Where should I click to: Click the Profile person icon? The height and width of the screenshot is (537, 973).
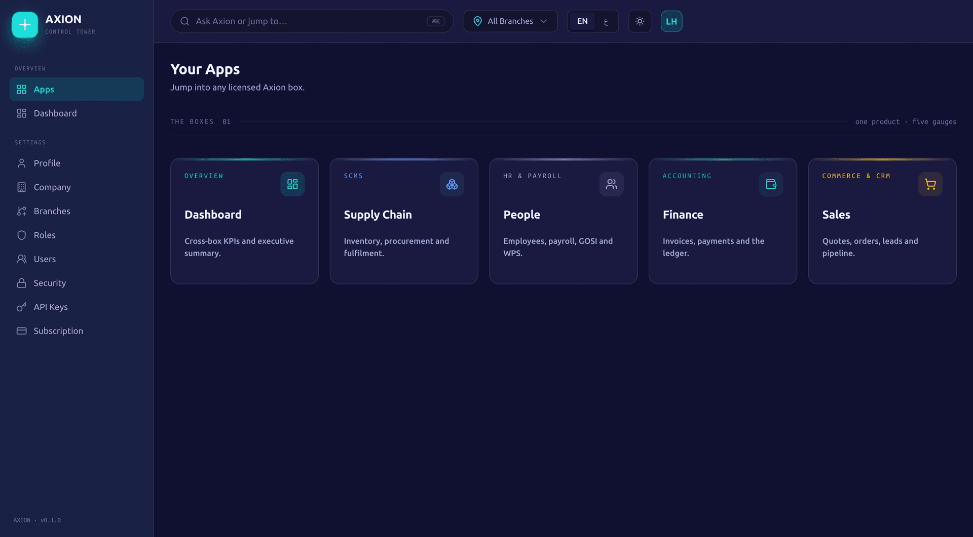pyautogui.click(x=21, y=163)
